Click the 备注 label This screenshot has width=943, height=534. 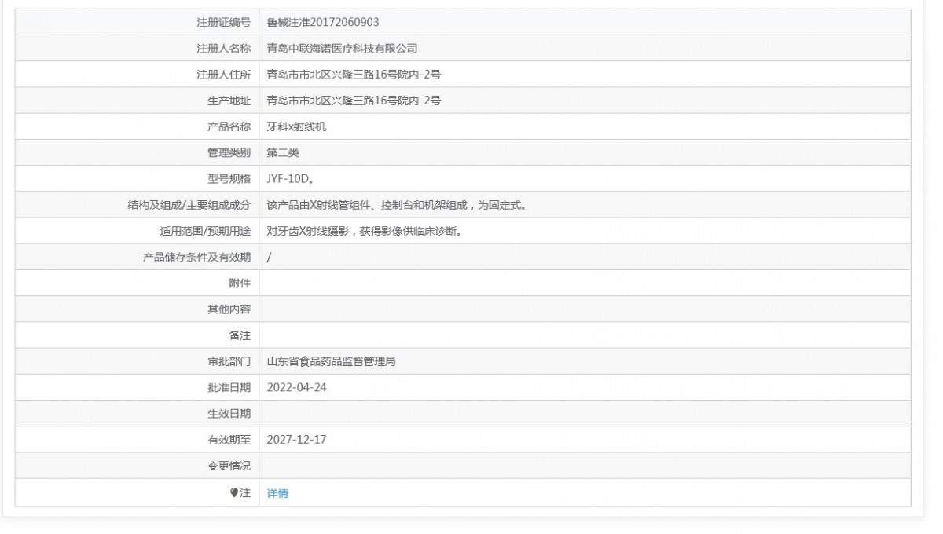(240, 335)
